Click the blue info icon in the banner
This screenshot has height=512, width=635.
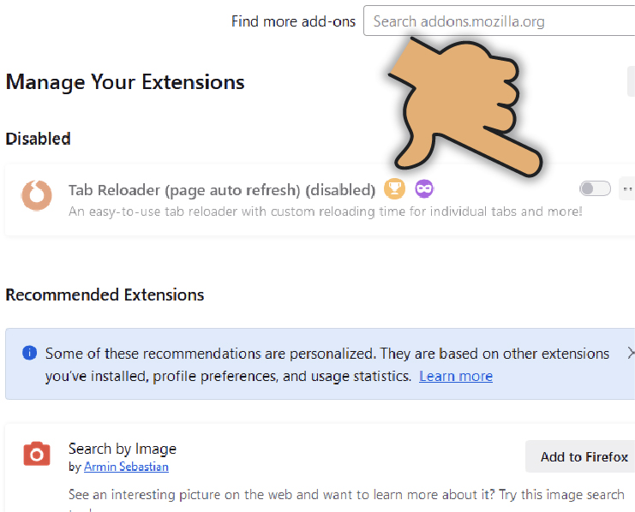point(30,353)
